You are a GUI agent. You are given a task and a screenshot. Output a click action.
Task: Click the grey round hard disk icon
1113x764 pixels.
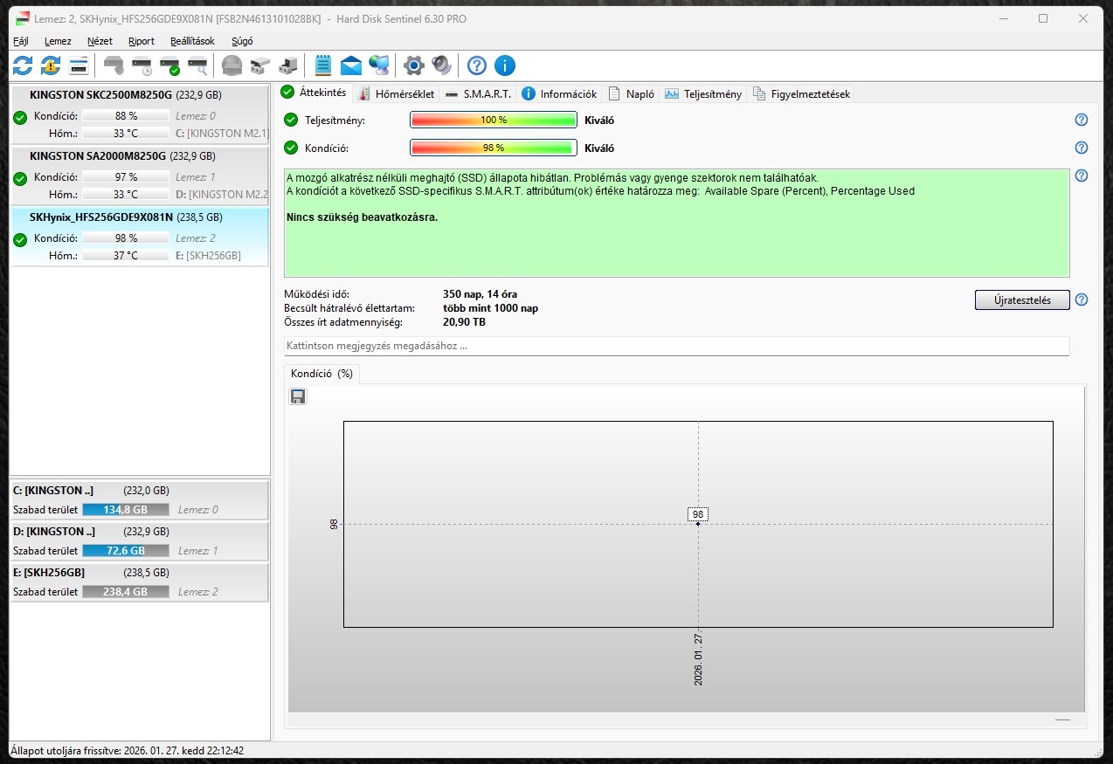point(232,65)
